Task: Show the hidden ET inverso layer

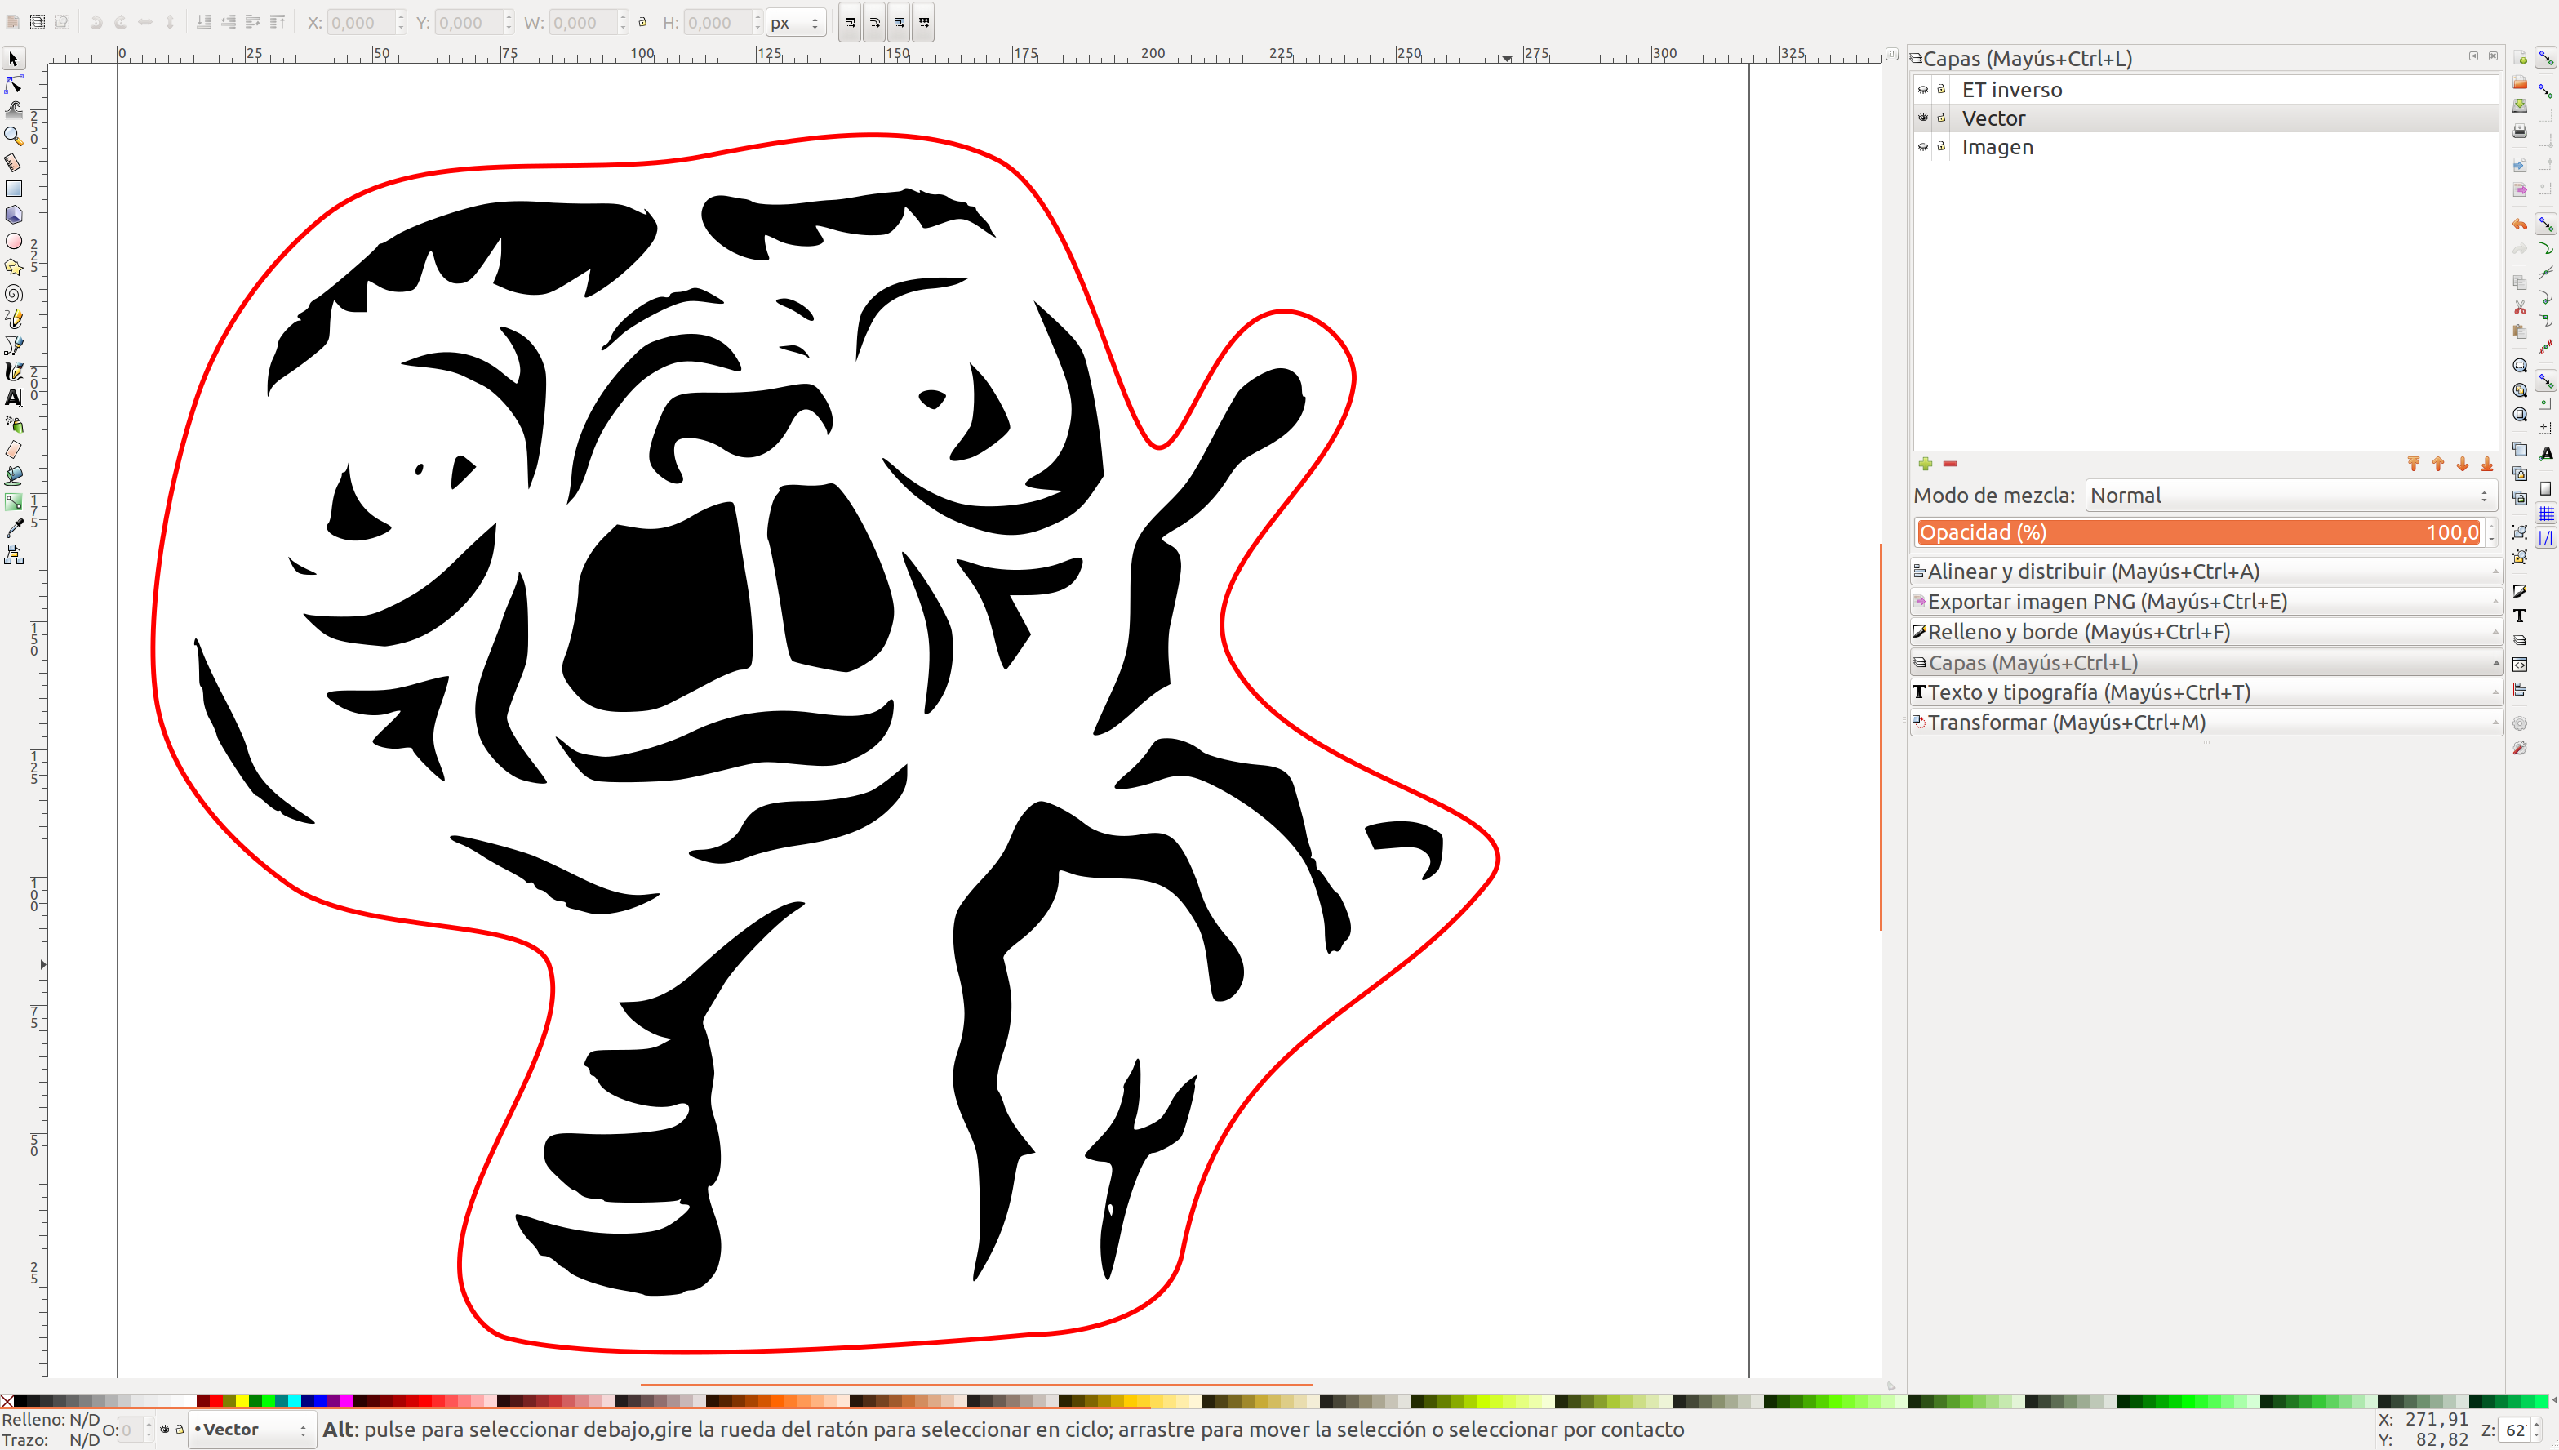Action: coord(1923,90)
